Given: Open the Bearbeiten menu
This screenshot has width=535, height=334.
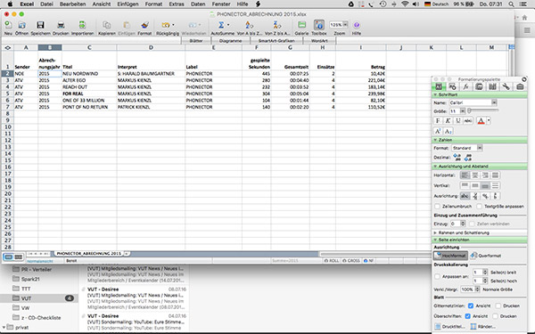Looking at the screenshot, I should (72, 4).
